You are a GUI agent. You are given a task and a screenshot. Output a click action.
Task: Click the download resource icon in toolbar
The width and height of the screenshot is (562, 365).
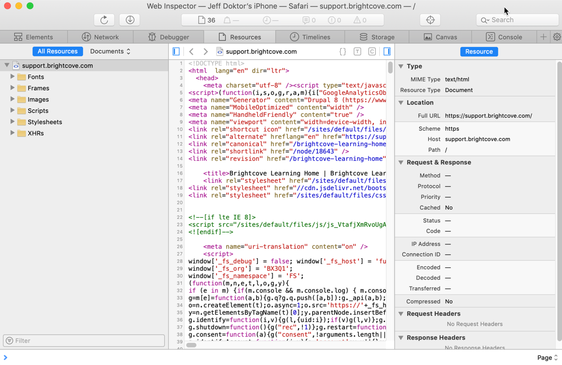[x=129, y=19]
